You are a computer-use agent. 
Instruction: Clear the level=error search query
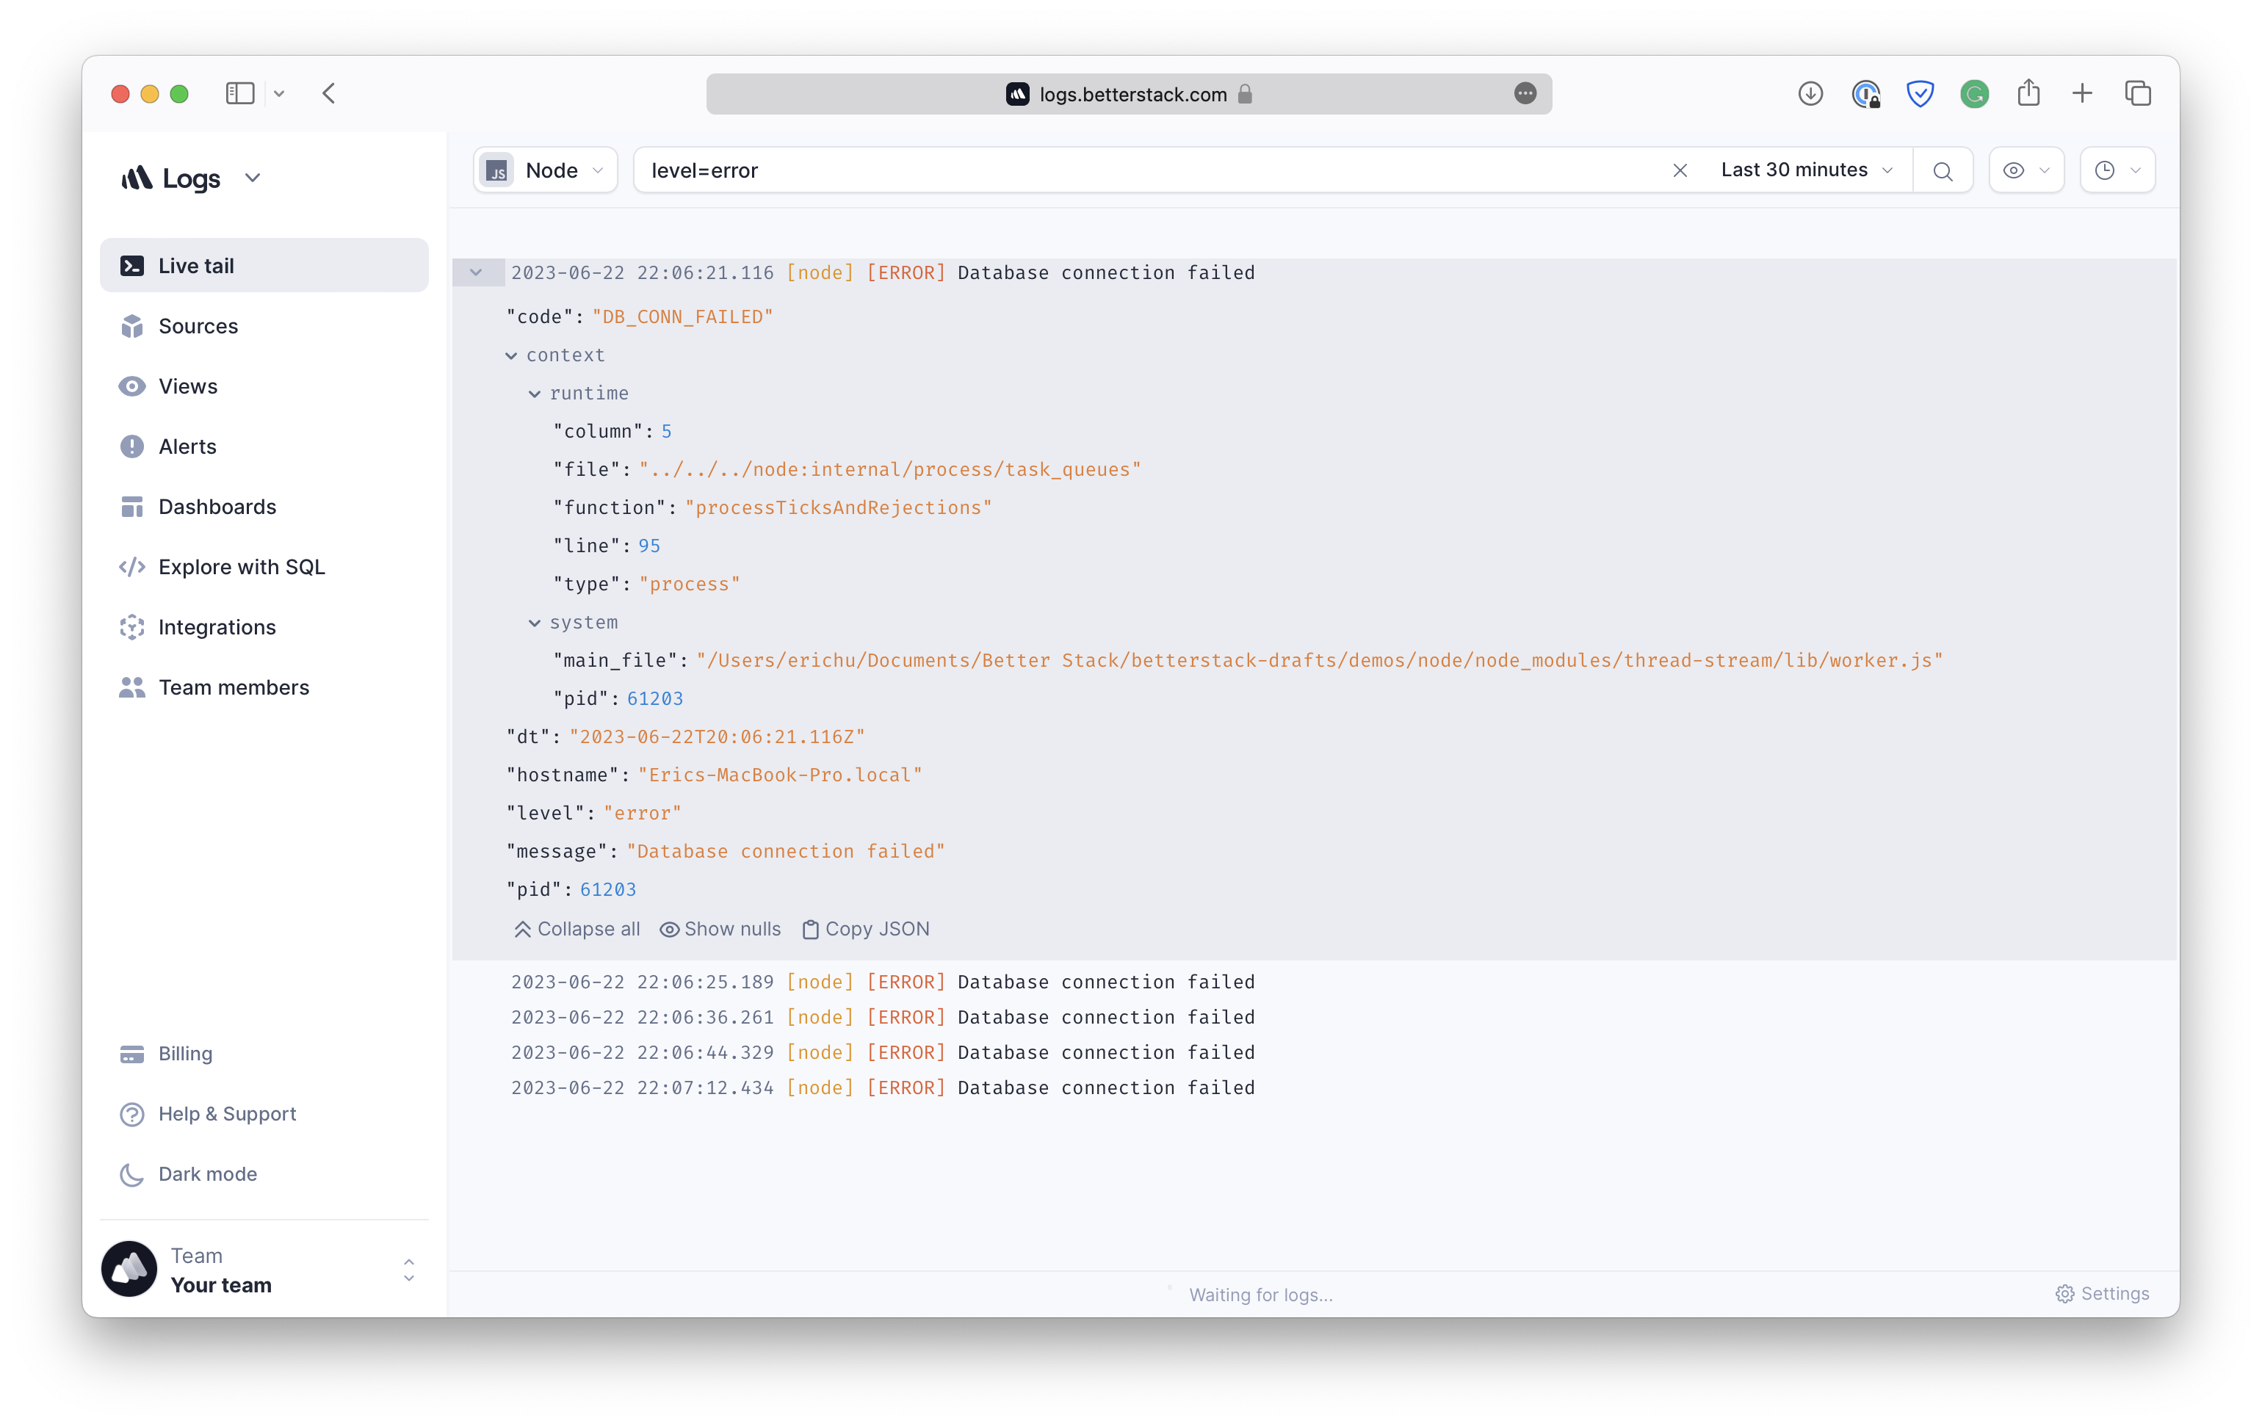(1680, 170)
